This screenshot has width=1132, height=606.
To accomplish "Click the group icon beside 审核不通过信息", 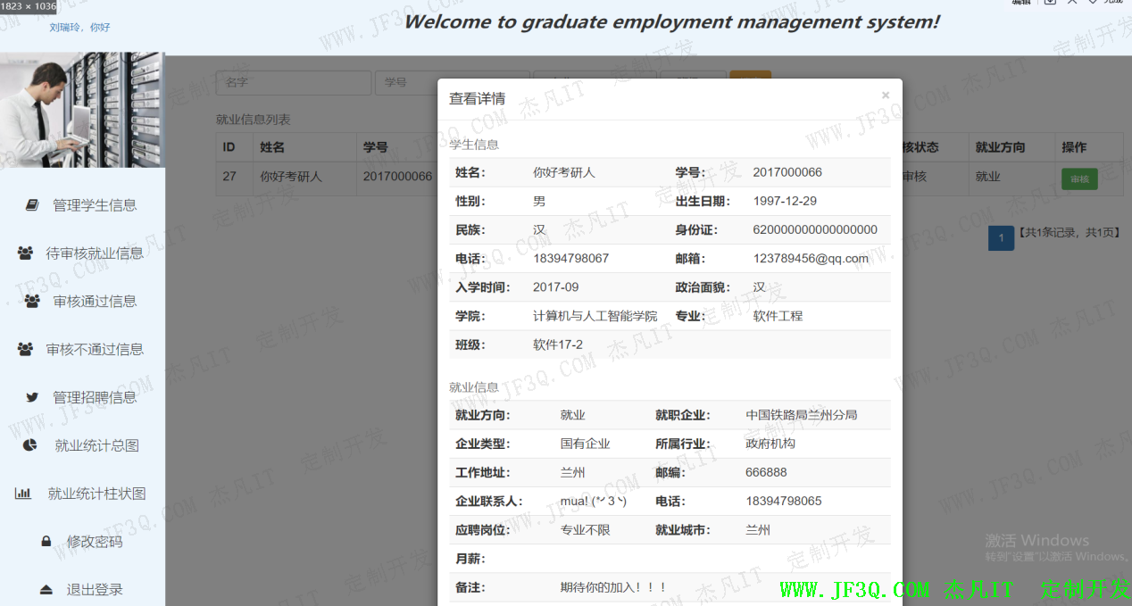I will (x=26, y=350).
